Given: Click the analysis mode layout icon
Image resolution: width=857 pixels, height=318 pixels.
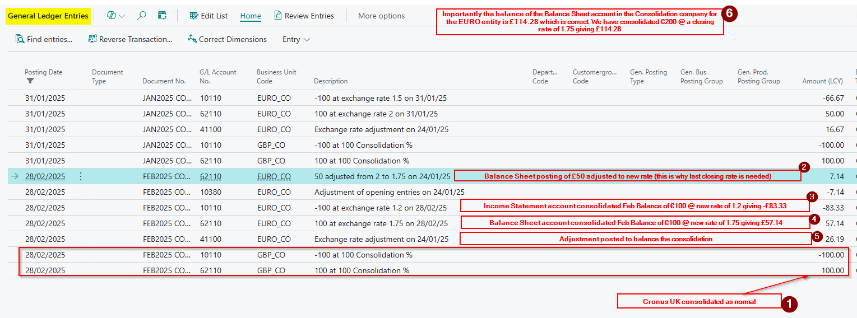Looking at the screenshot, I should click(162, 16).
